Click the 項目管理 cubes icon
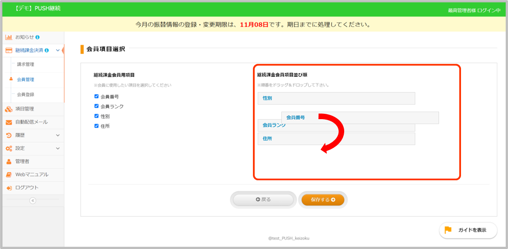The width and height of the screenshot is (508, 249). pos(9,109)
